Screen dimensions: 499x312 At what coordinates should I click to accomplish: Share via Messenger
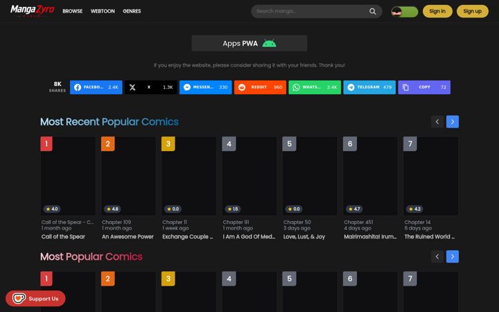205,87
